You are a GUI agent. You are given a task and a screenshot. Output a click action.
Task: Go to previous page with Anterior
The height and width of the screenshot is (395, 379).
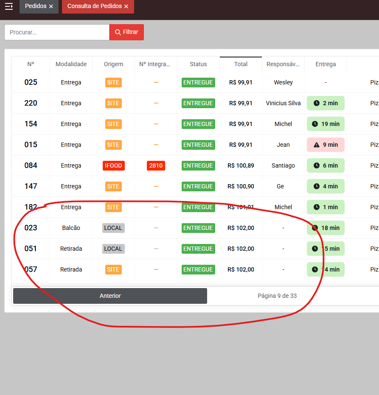point(110,296)
